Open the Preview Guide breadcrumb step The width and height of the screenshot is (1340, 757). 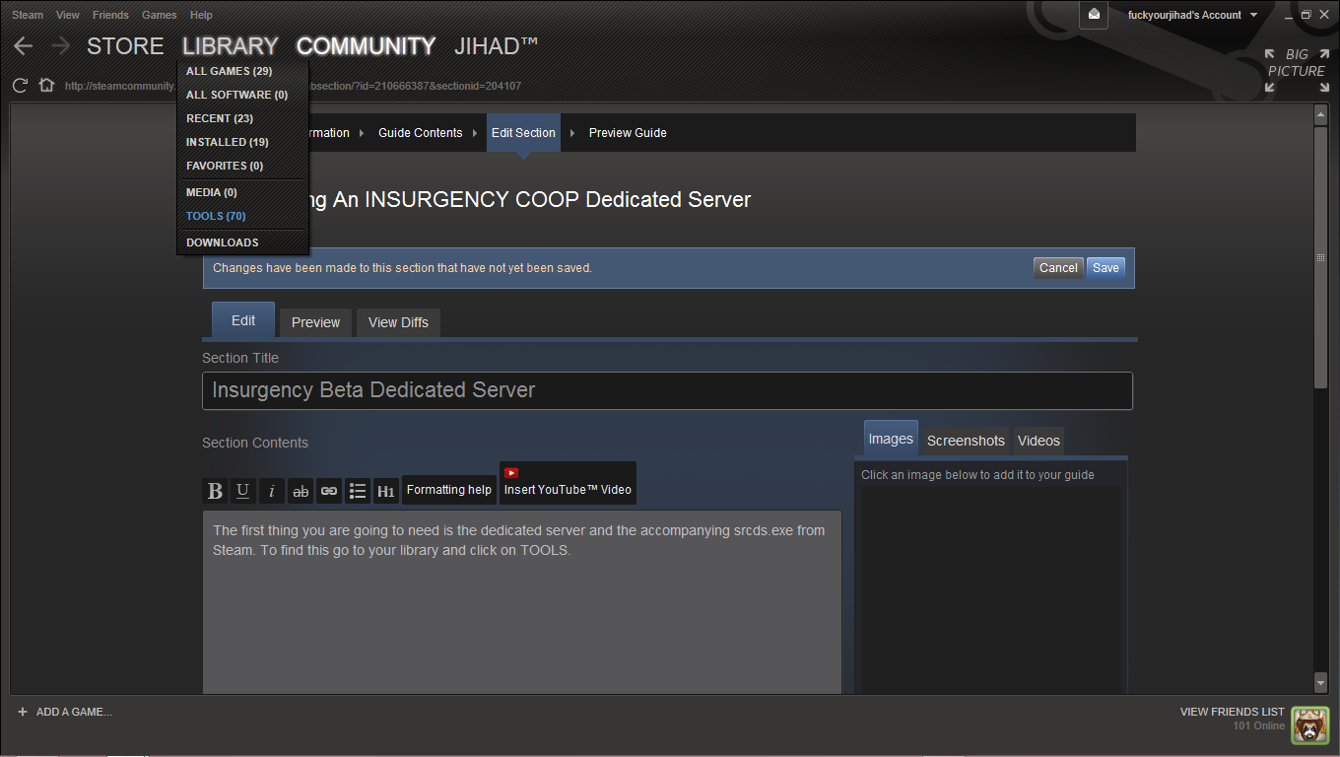coord(628,133)
